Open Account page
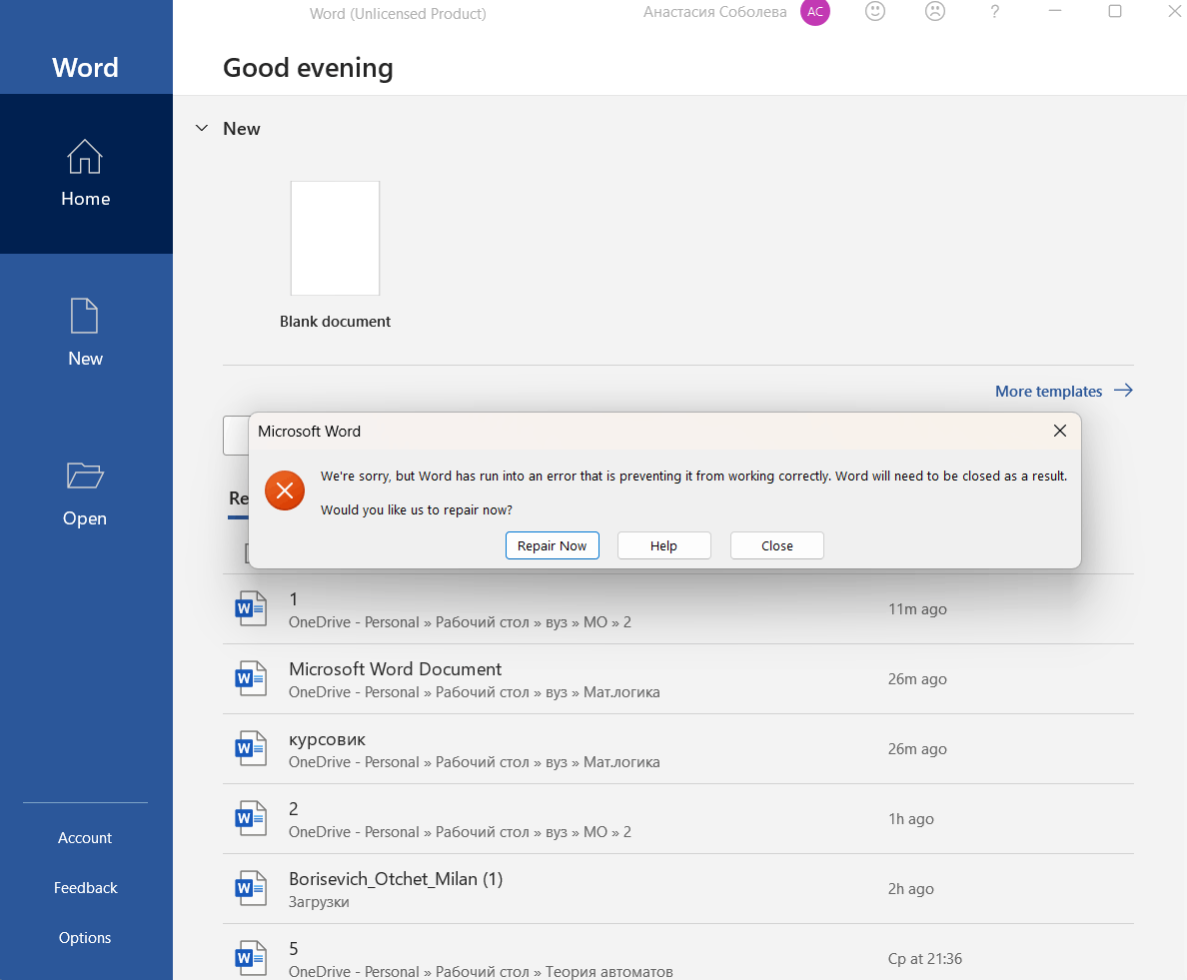Viewport: 1187px width, 980px height. point(85,838)
